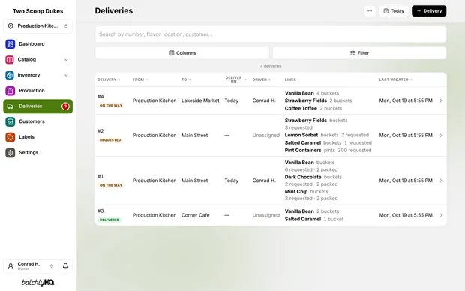465x291 pixels.
Task: Open Settings menu item
Action: tap(38, 153)
